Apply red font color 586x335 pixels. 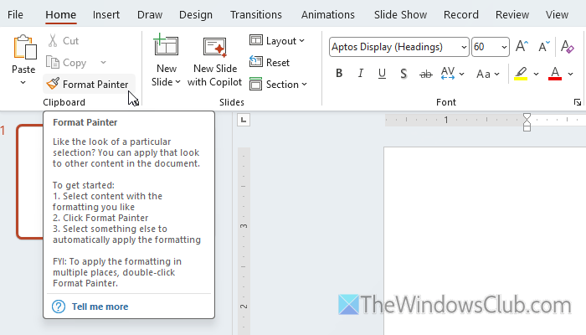(555, 74)
